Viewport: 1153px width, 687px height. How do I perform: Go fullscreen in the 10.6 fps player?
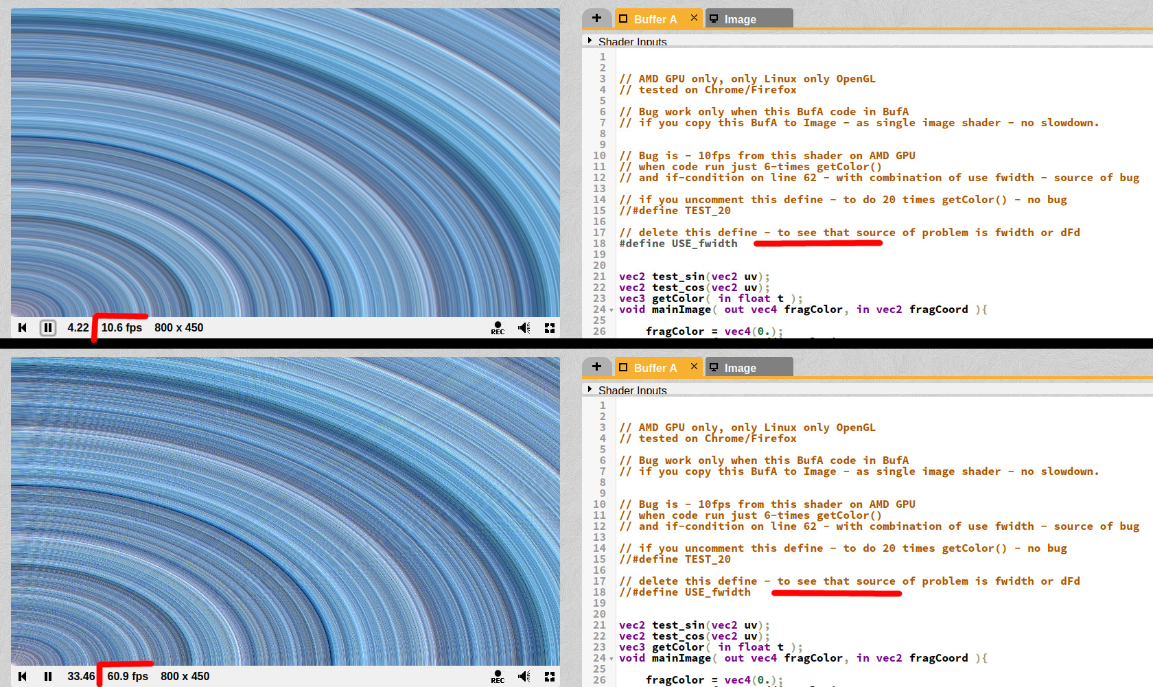(x=550, y=327)
